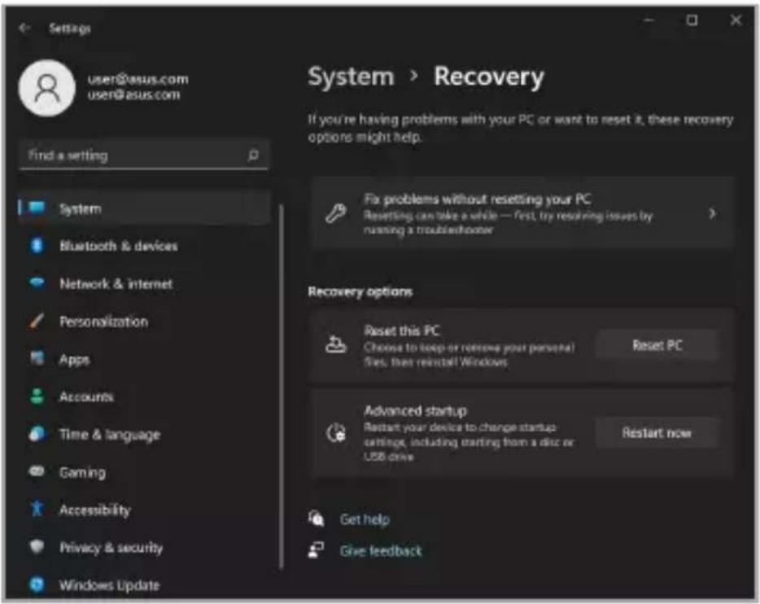Select the Accounts person icon

pyautogui.click(x=37, y=396)
